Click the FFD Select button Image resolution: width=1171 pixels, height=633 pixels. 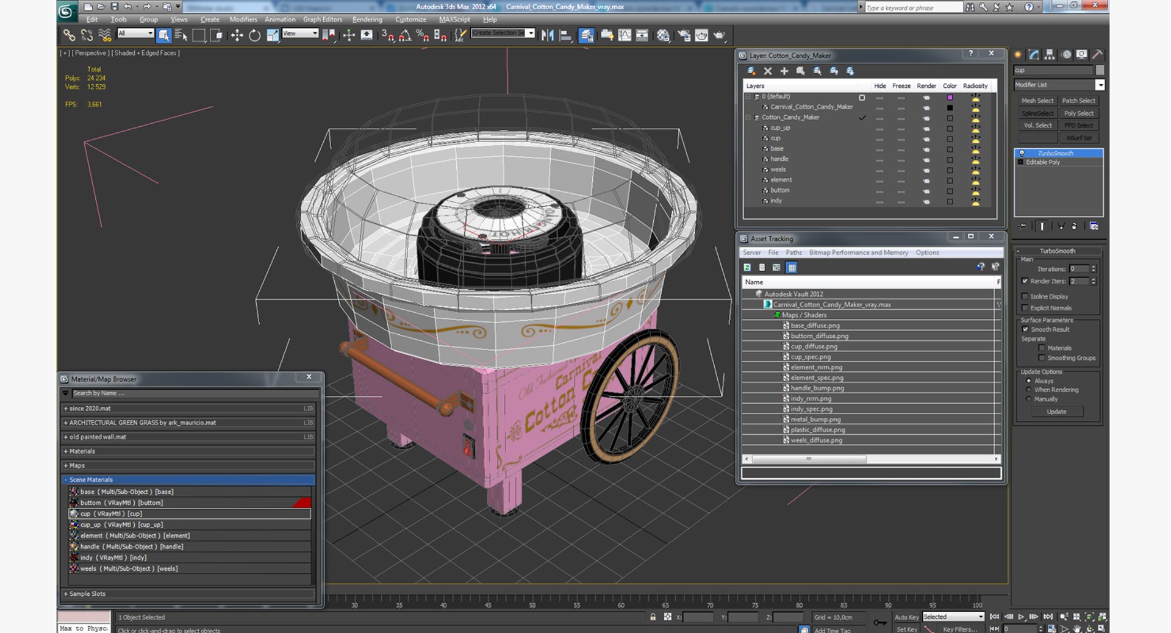click(1079, 126)
